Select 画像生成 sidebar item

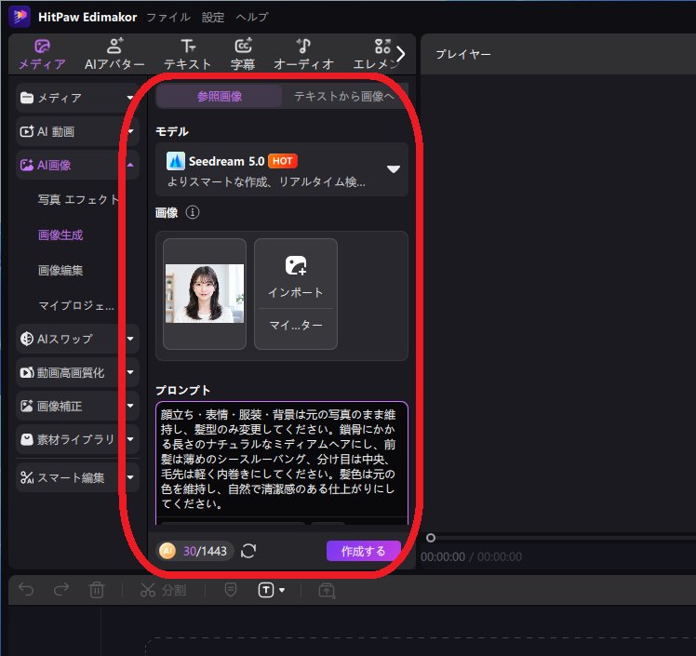click(x=60, y=234)
